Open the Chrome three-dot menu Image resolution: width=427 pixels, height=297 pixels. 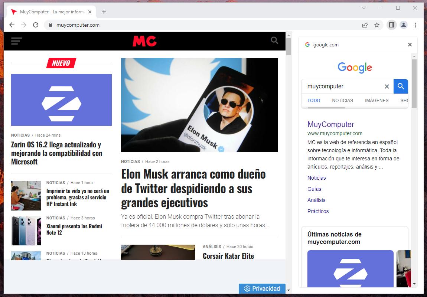click(x=415, y=25)
